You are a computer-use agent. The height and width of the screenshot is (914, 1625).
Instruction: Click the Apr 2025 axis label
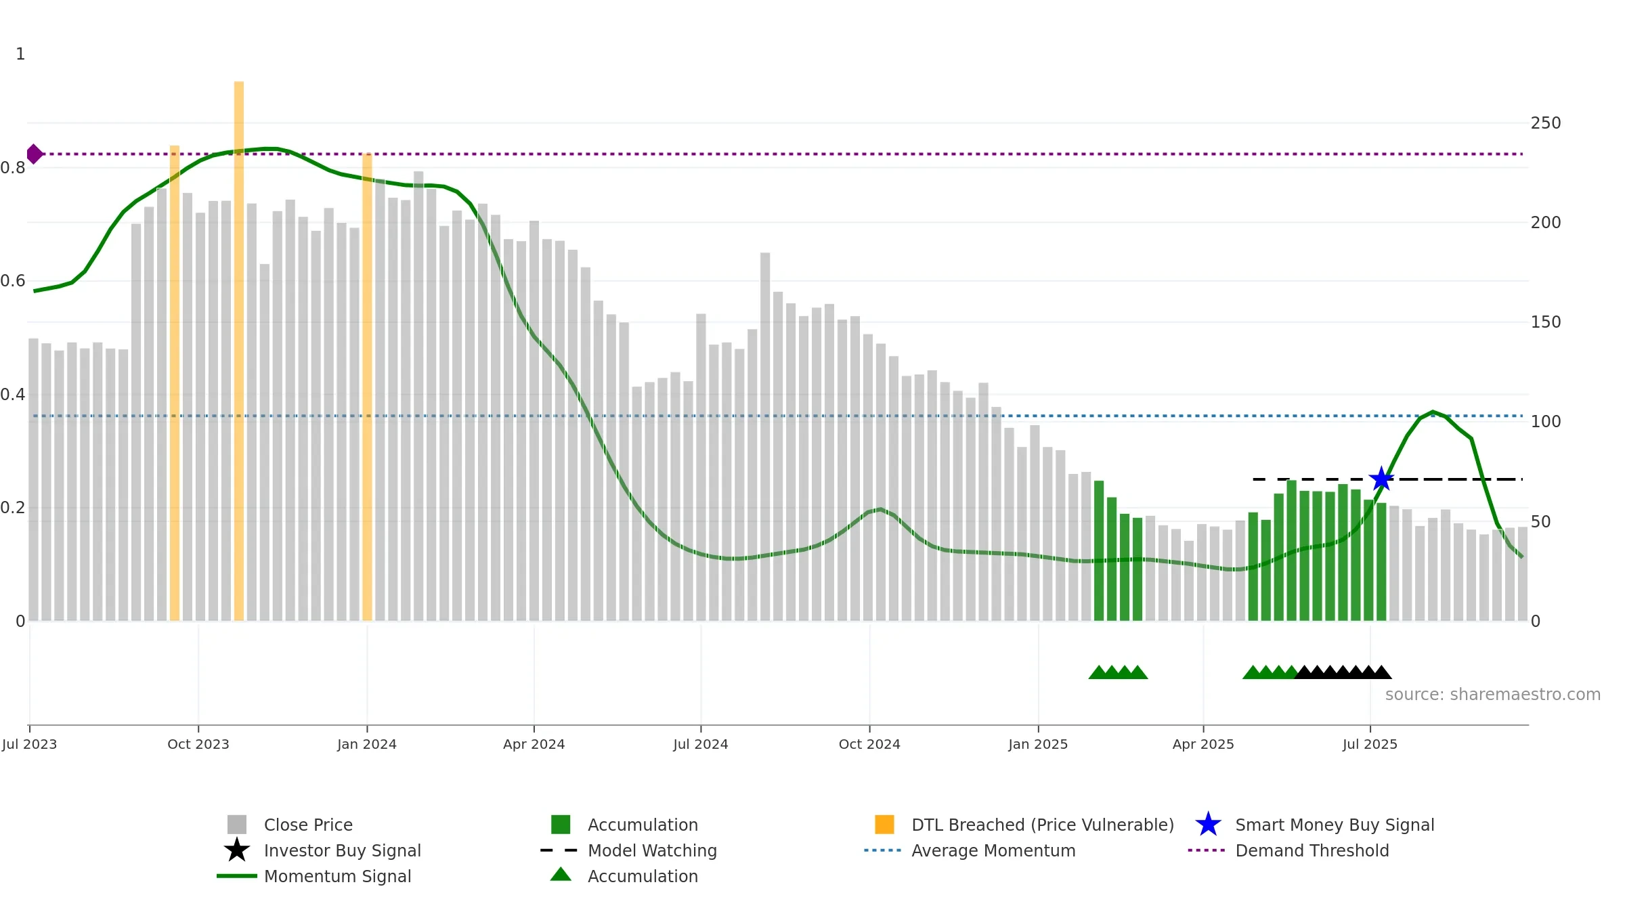1203,744
